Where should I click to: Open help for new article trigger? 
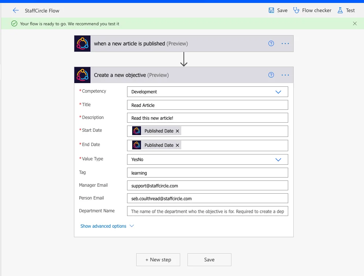[271, 44]
